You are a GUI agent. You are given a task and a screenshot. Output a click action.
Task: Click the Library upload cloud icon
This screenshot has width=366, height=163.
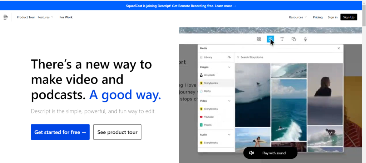click(229, 57)
